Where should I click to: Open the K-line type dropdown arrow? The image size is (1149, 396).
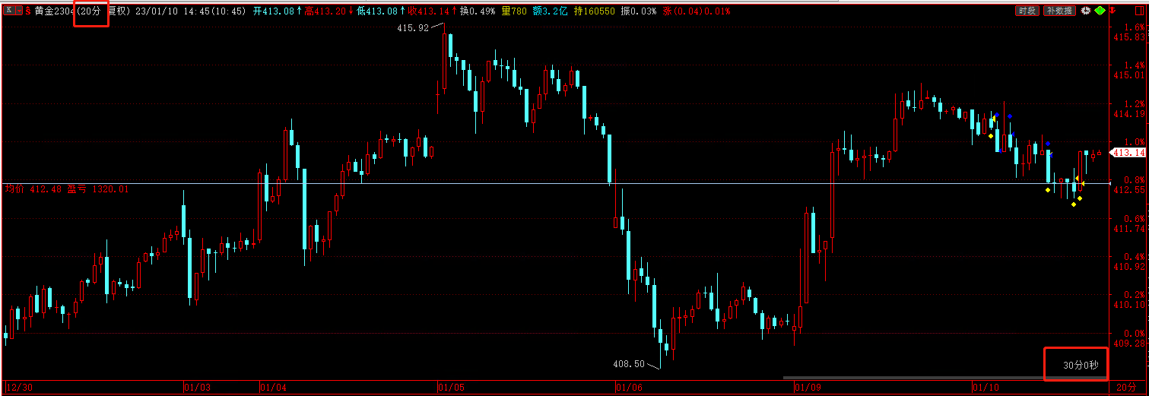pos(19,11)
